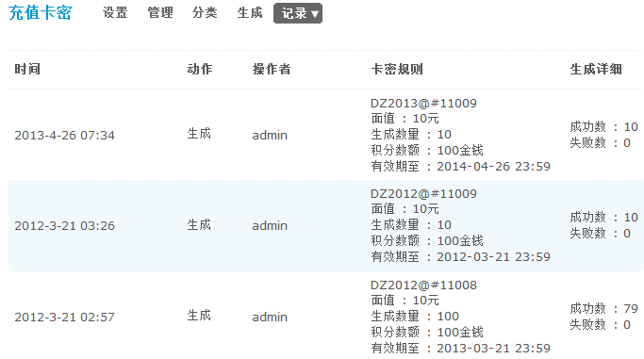Screen dimensions: 644x359
Task: Select the 动作 column header
Action: [x=200, y=69]
